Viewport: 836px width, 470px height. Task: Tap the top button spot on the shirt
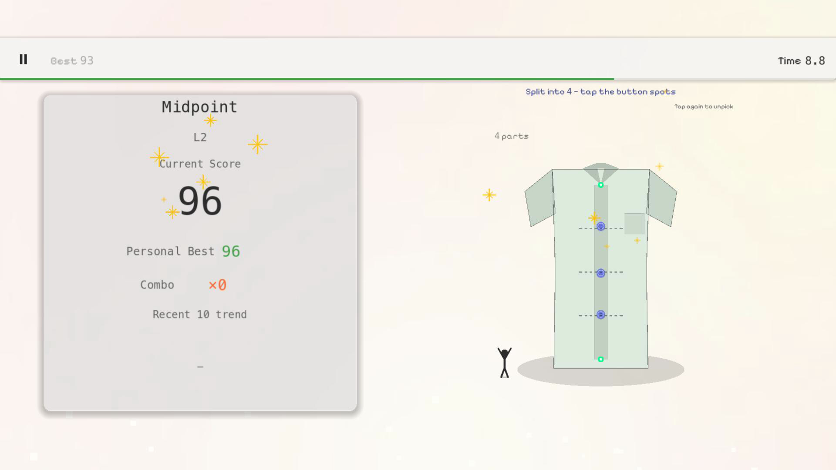pos(601,226)
